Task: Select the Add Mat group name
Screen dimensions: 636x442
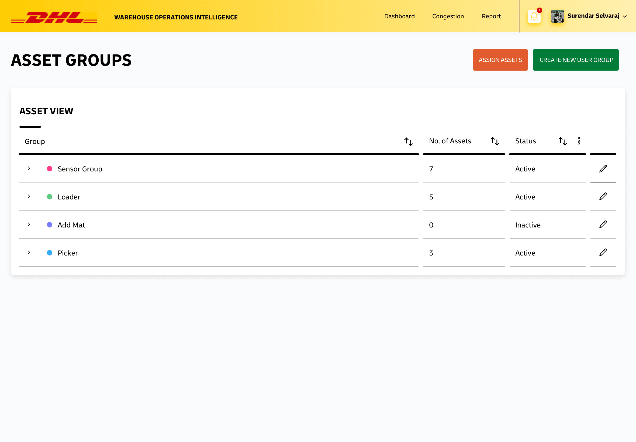Action: click(71, 225)
